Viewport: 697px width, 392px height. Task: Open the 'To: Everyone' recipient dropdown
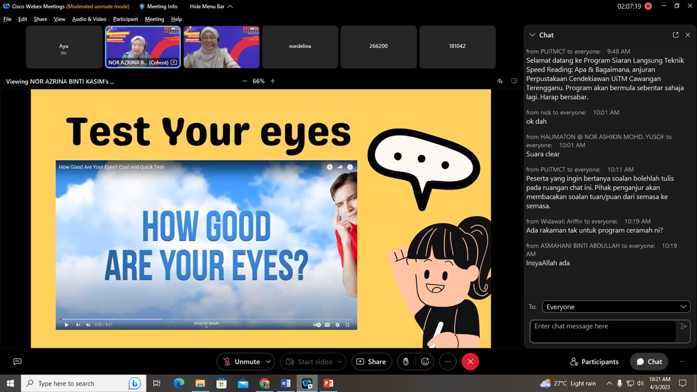click(616, 307)
